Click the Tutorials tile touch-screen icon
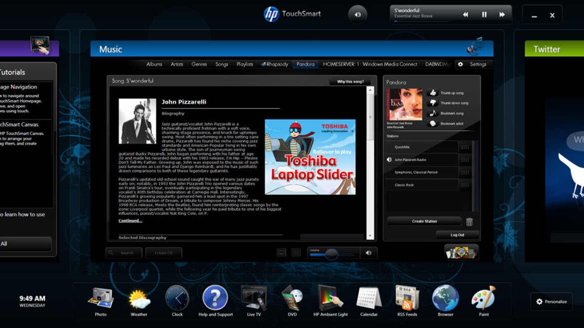Image resolution: width=584 pixels, height=328 pixels. [x=40, y=45]
